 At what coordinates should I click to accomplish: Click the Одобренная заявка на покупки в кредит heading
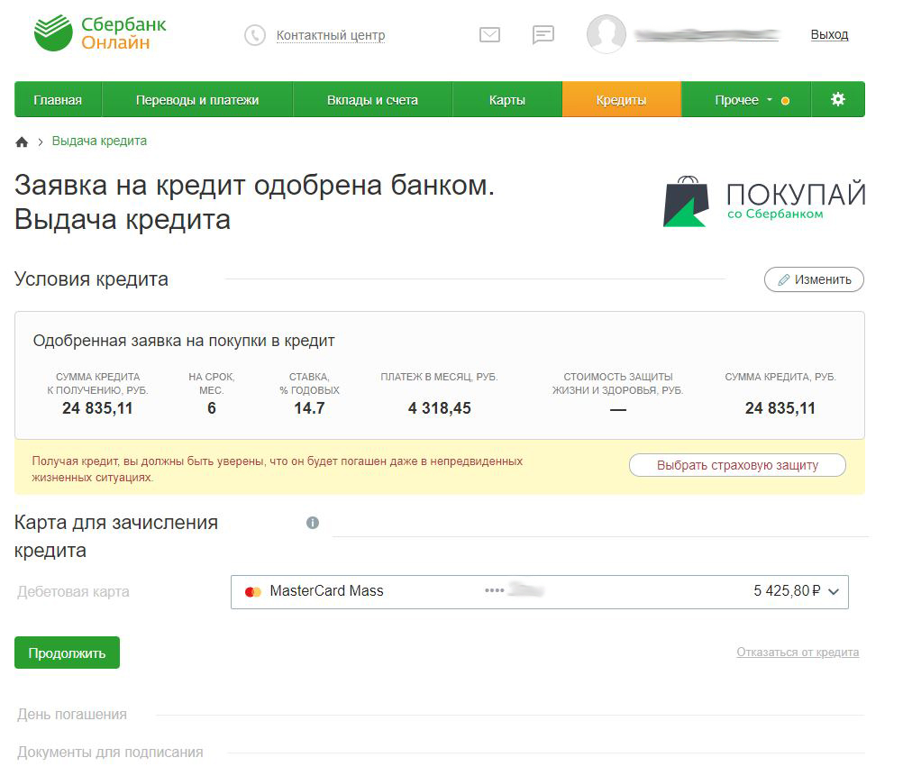click(184, 341)
